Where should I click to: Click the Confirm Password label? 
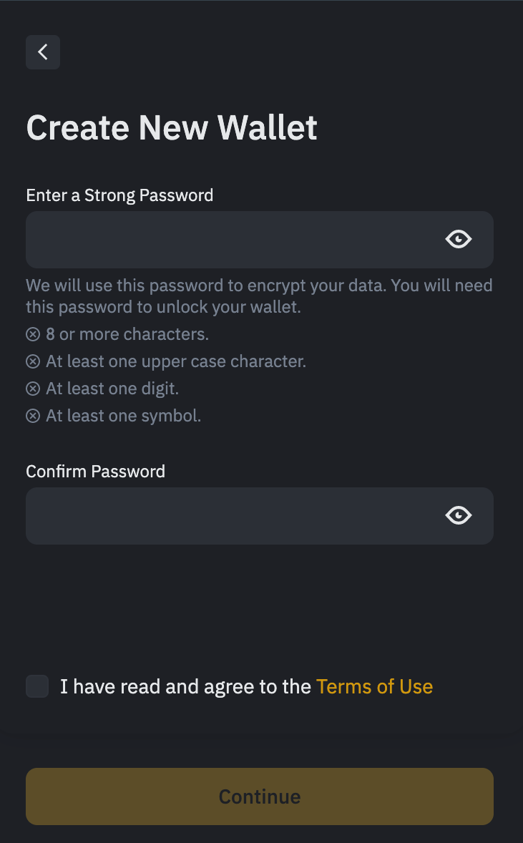click(x=95, y=472)
